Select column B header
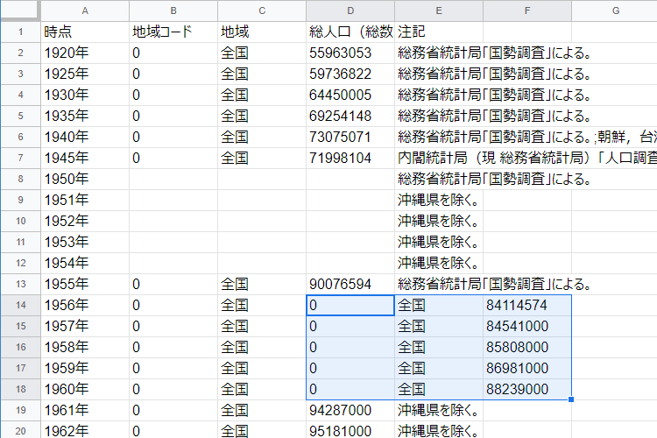Viewport: 657px width, 438px height. pyautogui.click(x=173, y=11)
